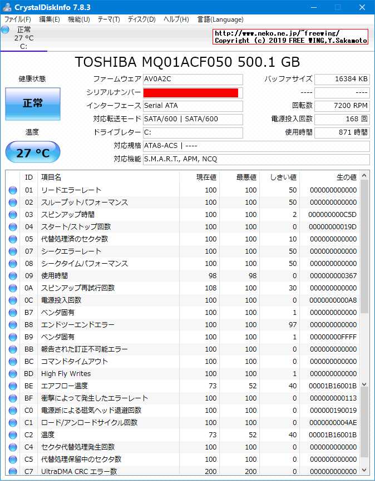Click the 27 °C temperature indicator

(x=32, y=151)
